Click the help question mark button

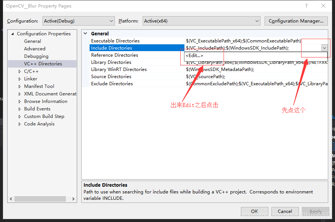point(306,6)
